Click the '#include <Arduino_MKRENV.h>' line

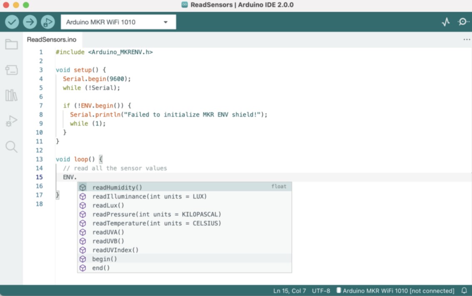click(104, 52)
